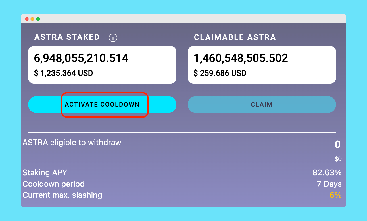Click the Staking APY label
The height and width of the screenshot is (221, 367).
click(45, 172)
